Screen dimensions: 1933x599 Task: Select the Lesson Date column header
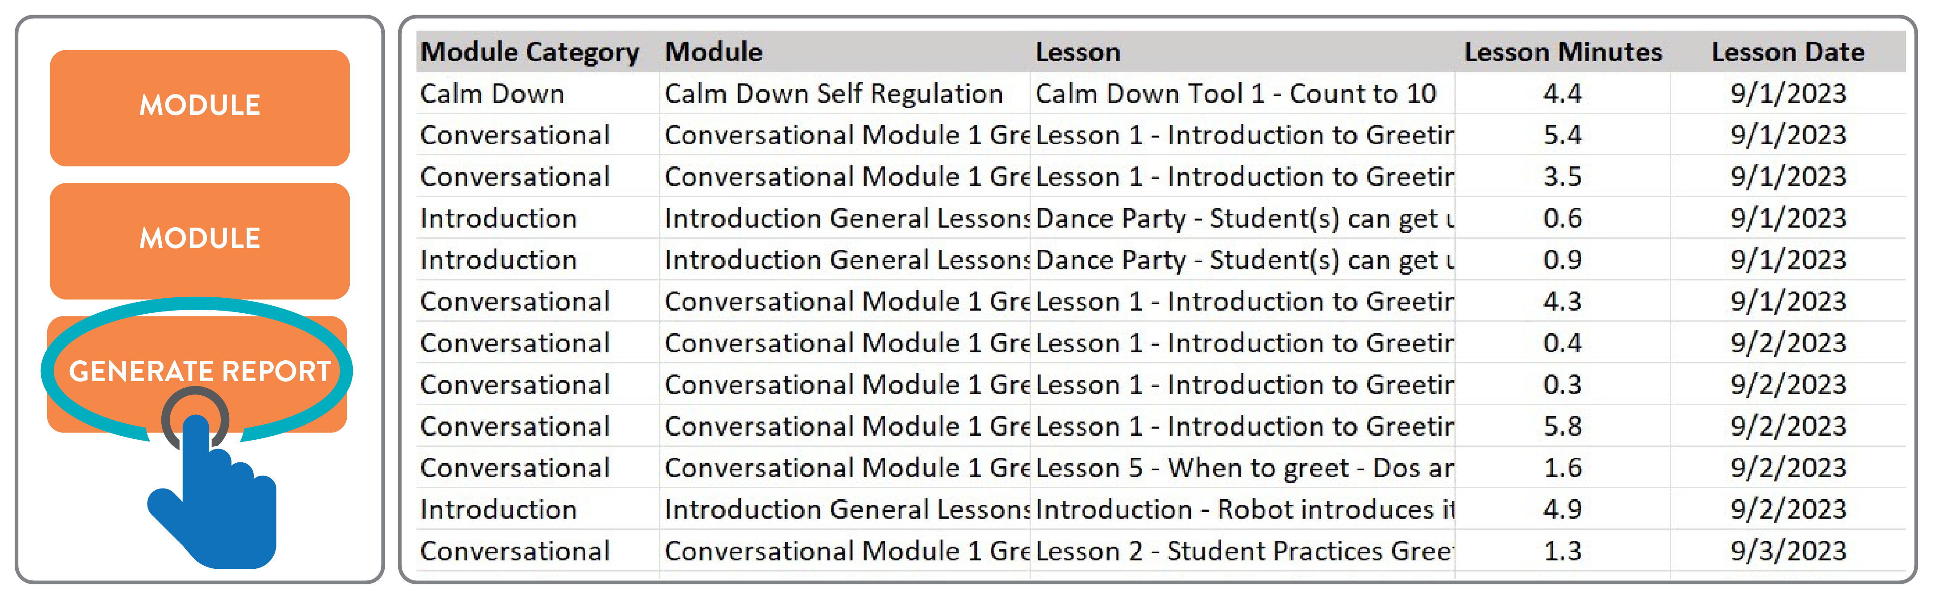click(x=1787, y=52)
